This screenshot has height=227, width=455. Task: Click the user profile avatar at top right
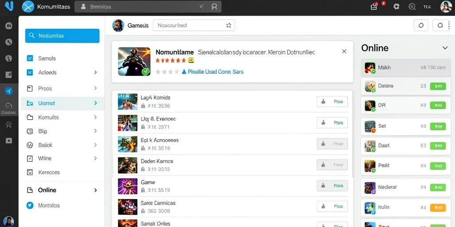446,7
